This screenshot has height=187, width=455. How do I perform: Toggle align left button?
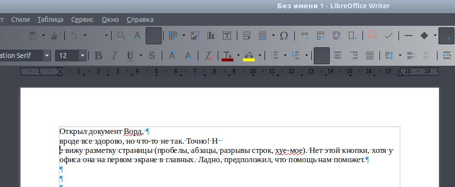(x=322, y=56)
